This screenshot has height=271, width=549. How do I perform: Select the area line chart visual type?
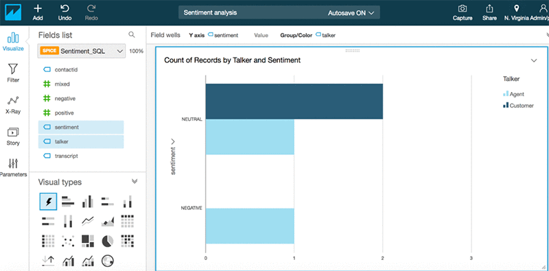pyautogui.click(x=108, y=222)
